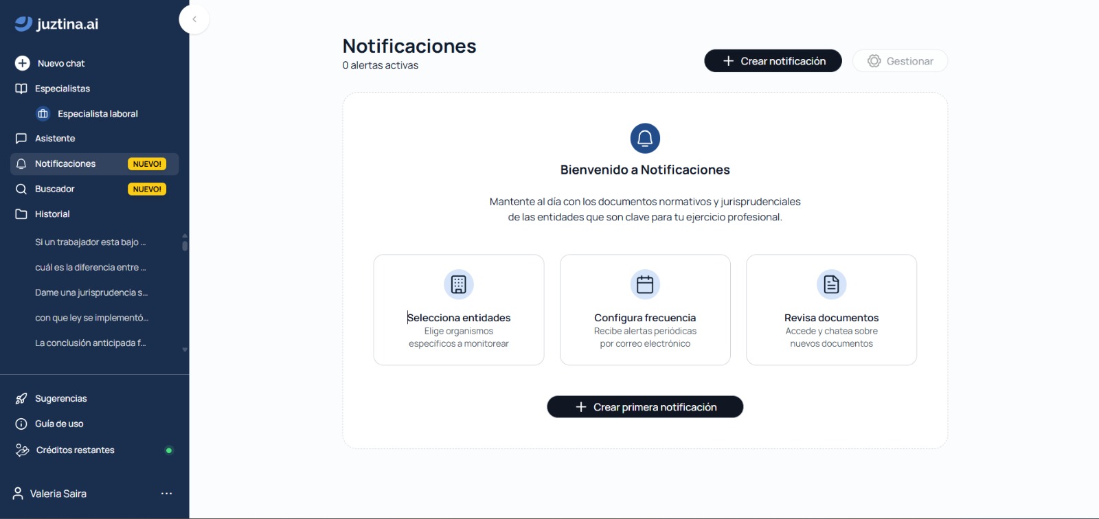The image size is (1099, 519).
Task: Start a Nuevo chat
Action: 61,63
